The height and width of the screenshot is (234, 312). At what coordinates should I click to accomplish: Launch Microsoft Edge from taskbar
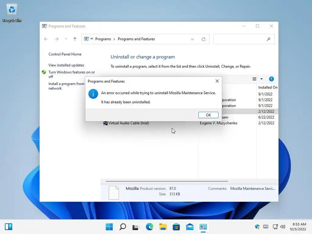[x=149, y=227]
